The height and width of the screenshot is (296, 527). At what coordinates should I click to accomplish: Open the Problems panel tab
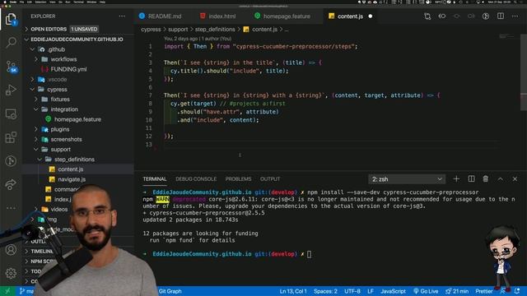[238, 179]
